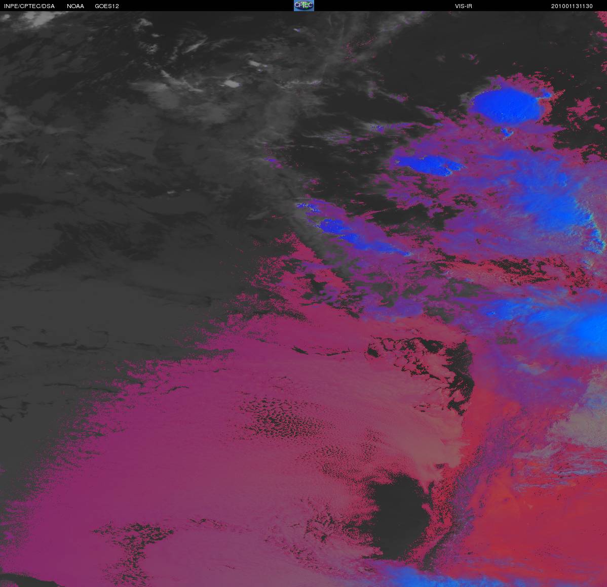The image size is (607, 587).
Task: Click the NOAA label in header
Action: tap(75, 6)
